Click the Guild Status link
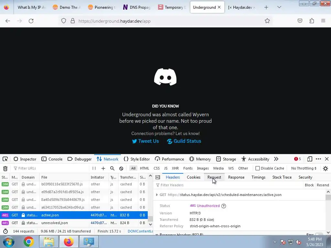 (x=184, y=141)
